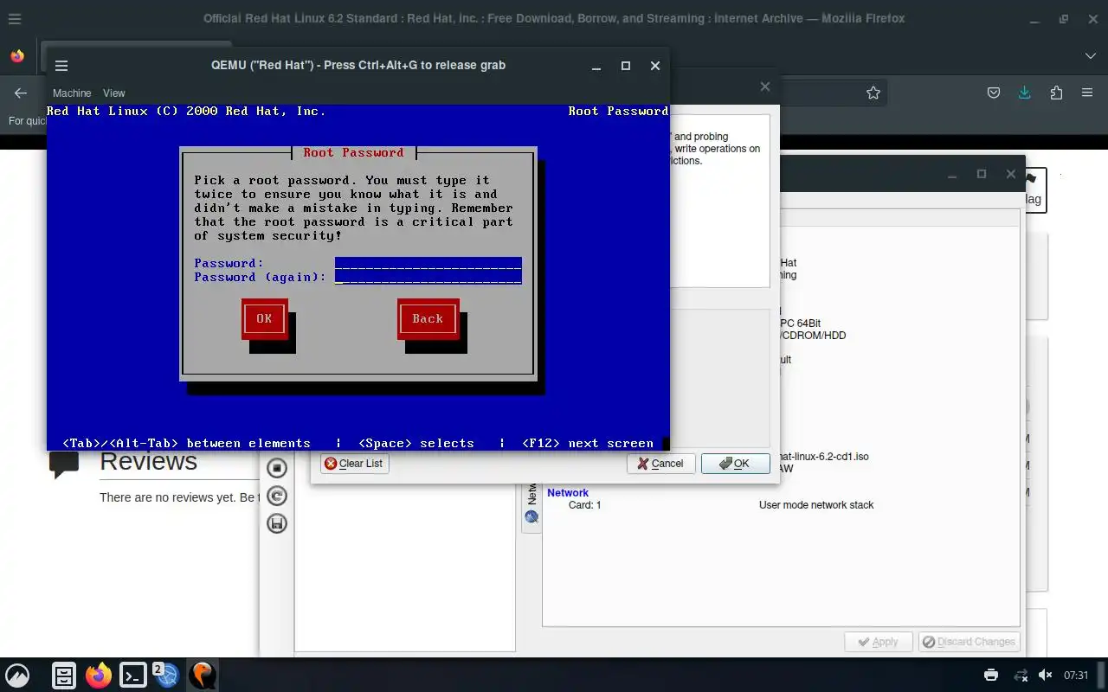Open Firefox downloads panel
This screenshot has height=692, width=1108.
(x=1025, y=93)
